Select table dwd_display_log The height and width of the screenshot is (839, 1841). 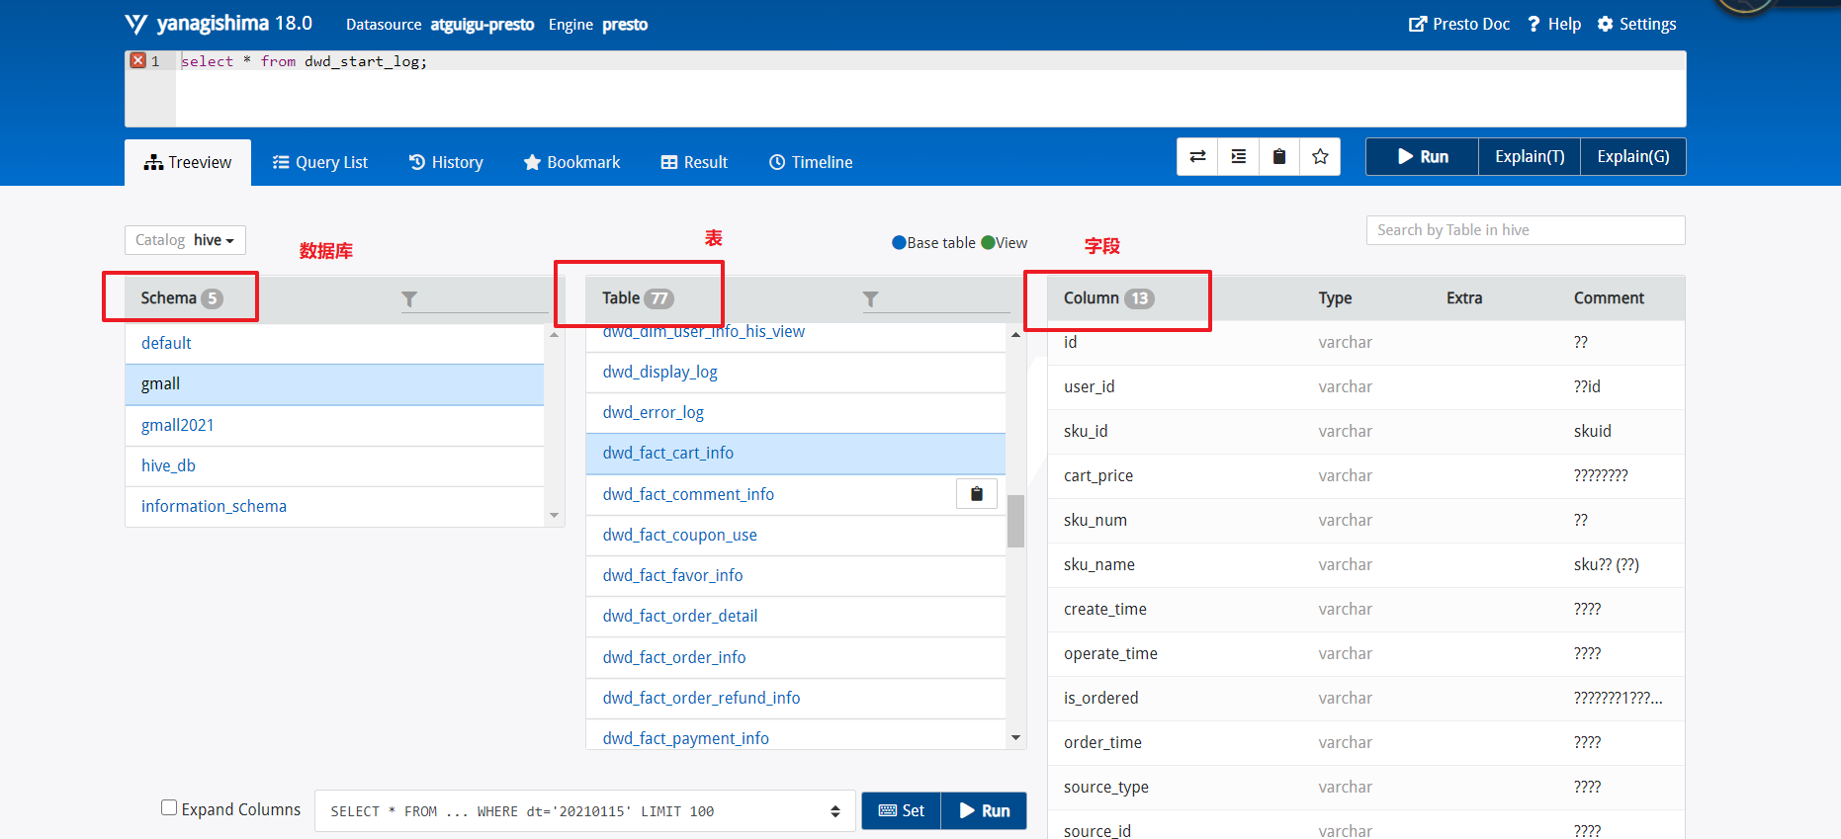coord(796,372)
